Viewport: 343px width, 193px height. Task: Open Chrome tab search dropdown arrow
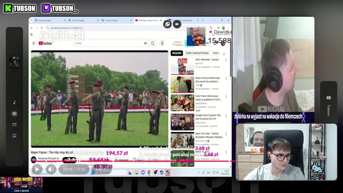[31, 20]
